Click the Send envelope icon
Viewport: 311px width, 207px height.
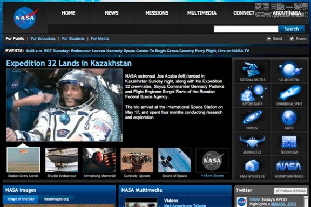coord(268,39)
